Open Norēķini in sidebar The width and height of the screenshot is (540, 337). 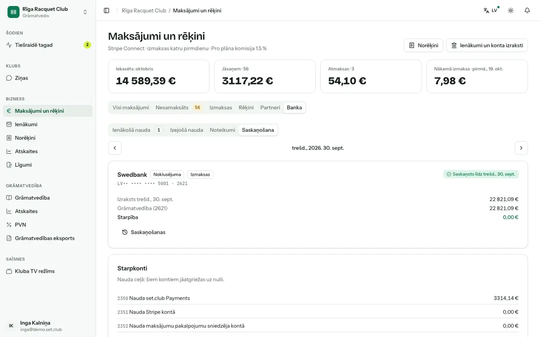(48, 138)
